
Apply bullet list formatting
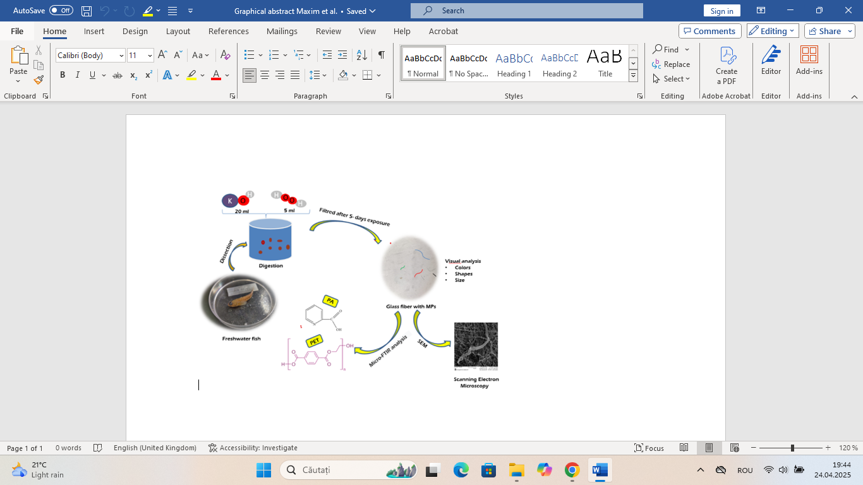tap(249, 55)
